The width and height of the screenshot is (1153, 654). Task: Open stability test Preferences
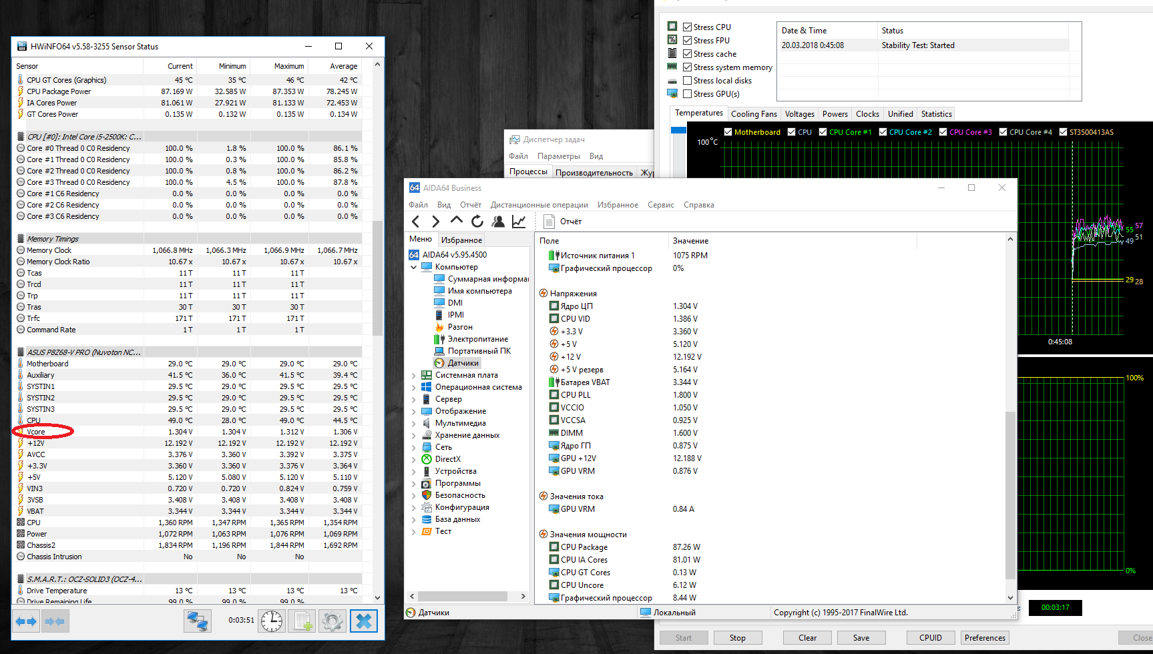tap(985, 638)
